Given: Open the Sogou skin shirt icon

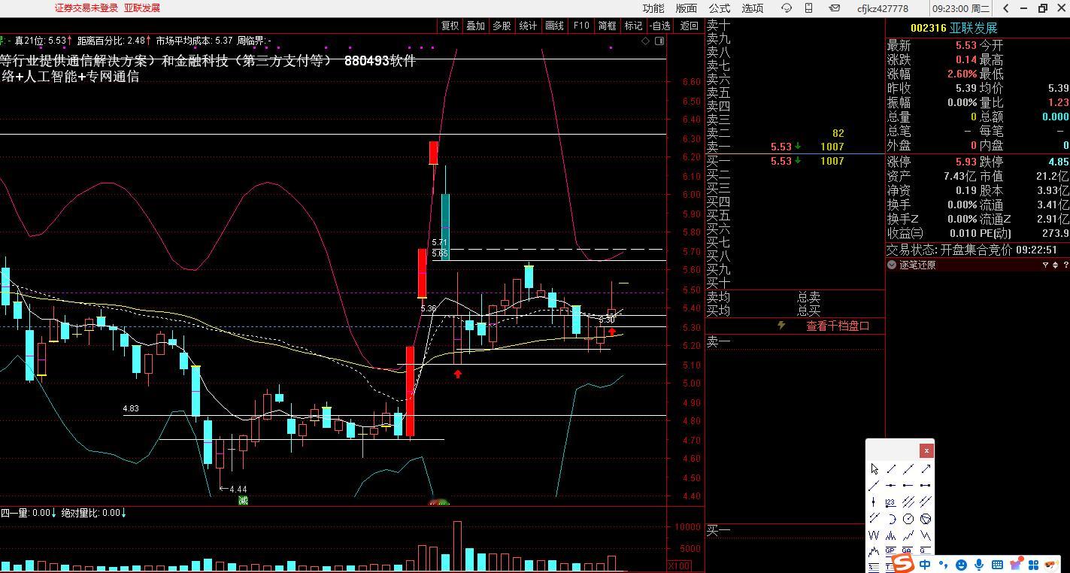Looking at the screenshot, I should (1016, 565).
